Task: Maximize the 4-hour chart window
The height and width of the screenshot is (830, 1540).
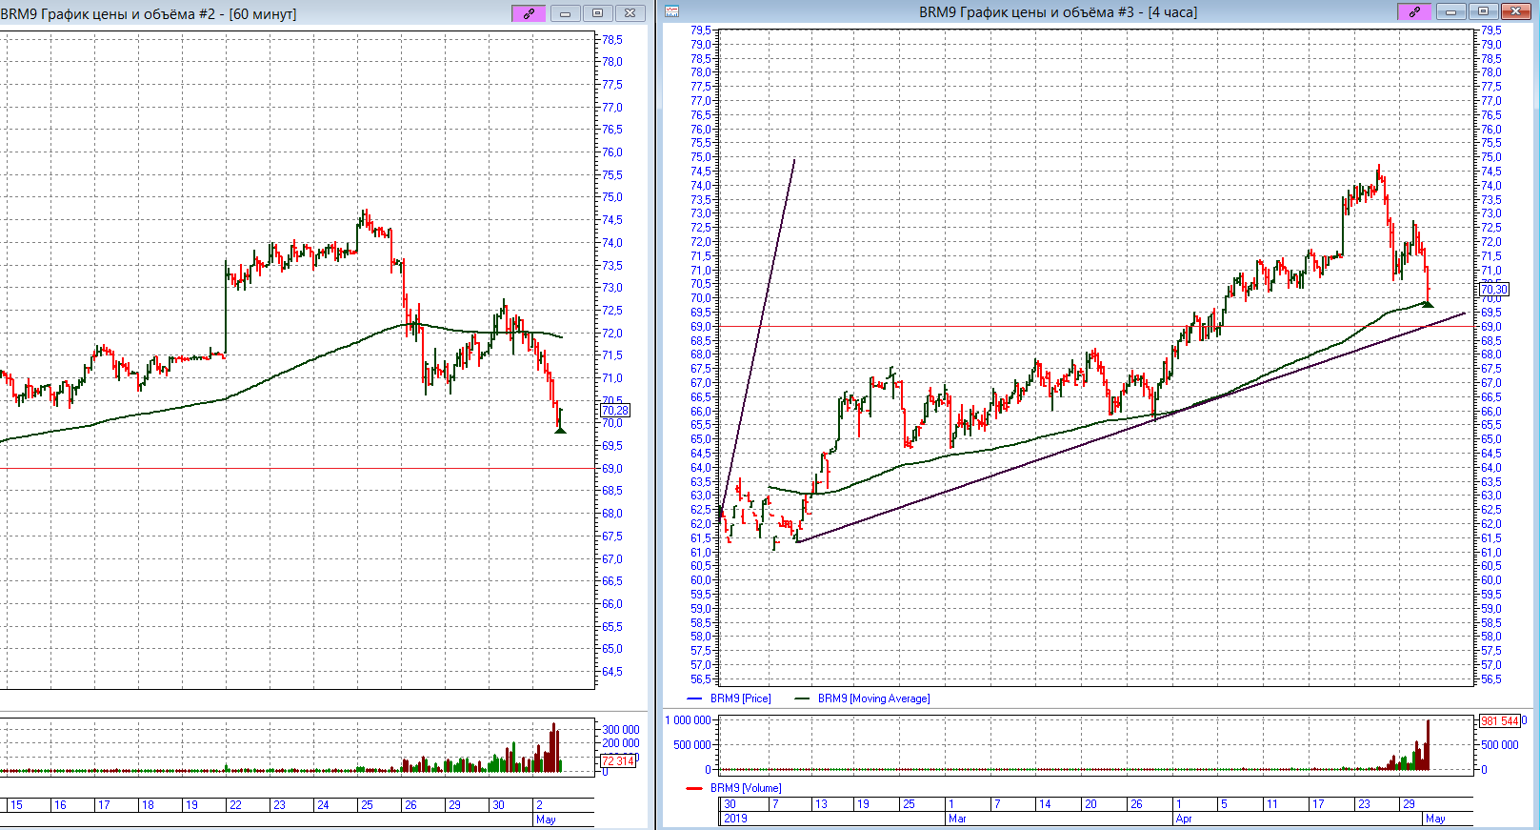Action: click(x=1483, y=12)
